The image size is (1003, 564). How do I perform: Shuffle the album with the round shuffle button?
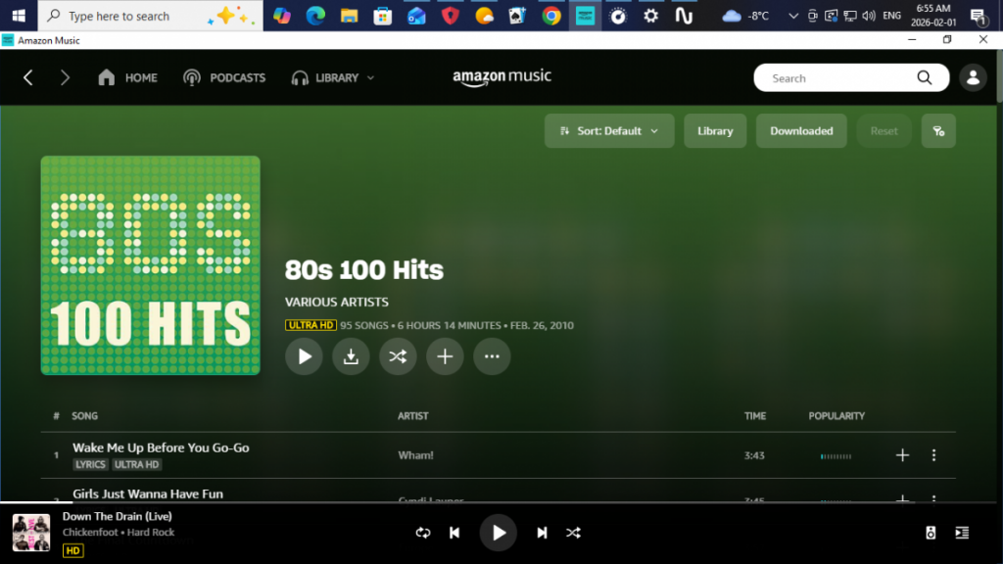[398, 356]
